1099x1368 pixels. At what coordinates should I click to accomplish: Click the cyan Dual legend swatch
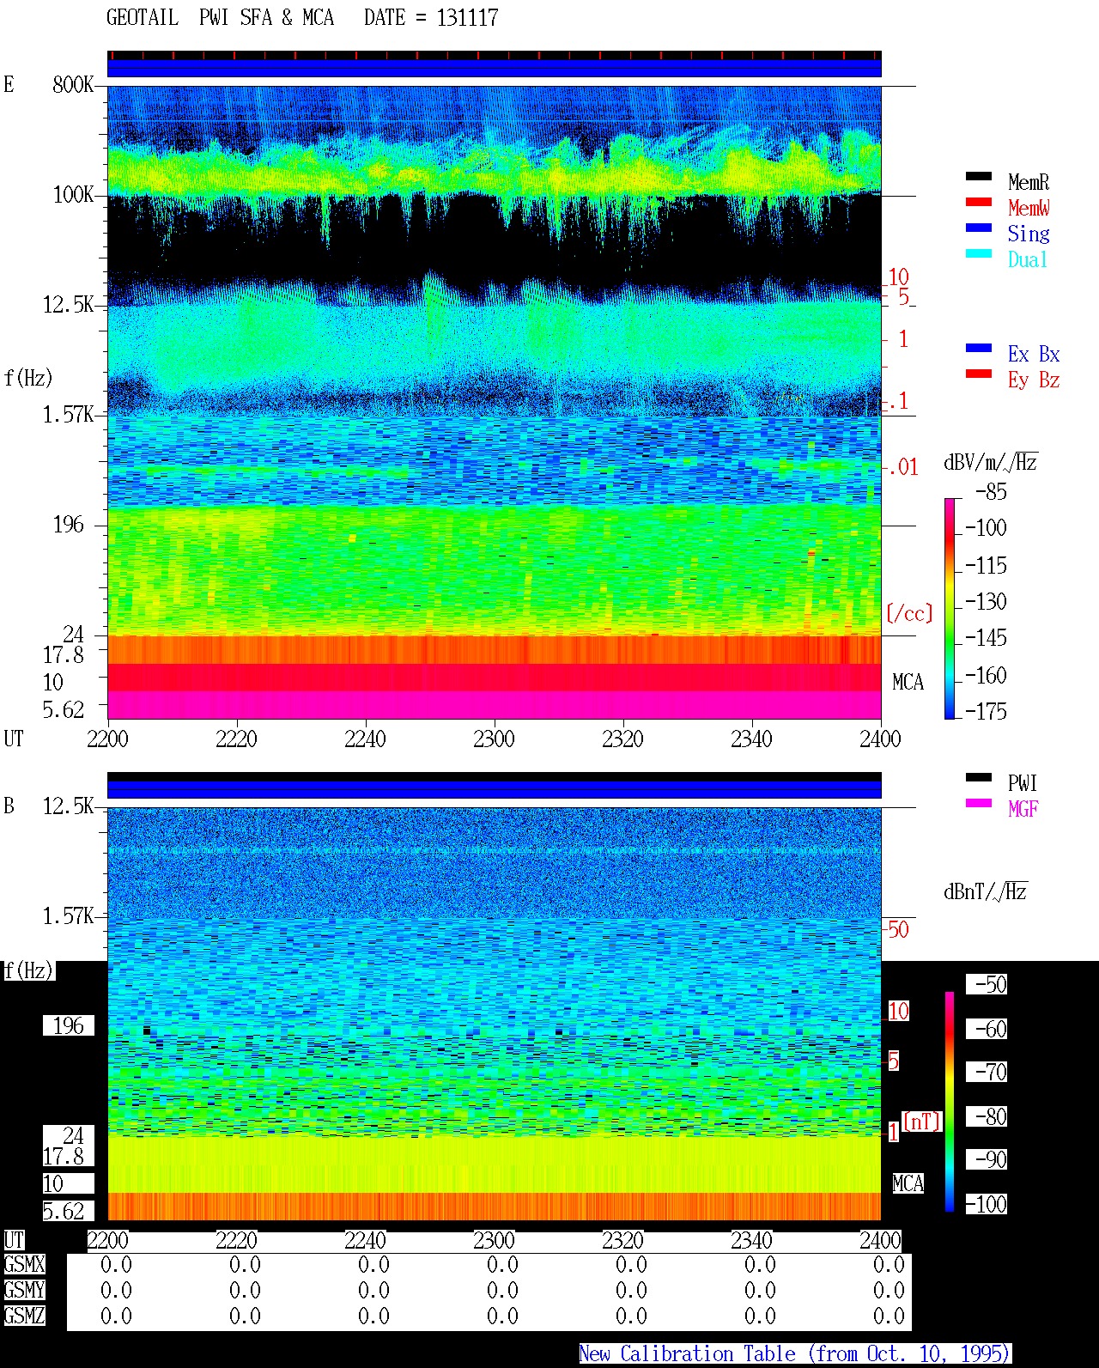pyautogui.click(x=979, y=254)
